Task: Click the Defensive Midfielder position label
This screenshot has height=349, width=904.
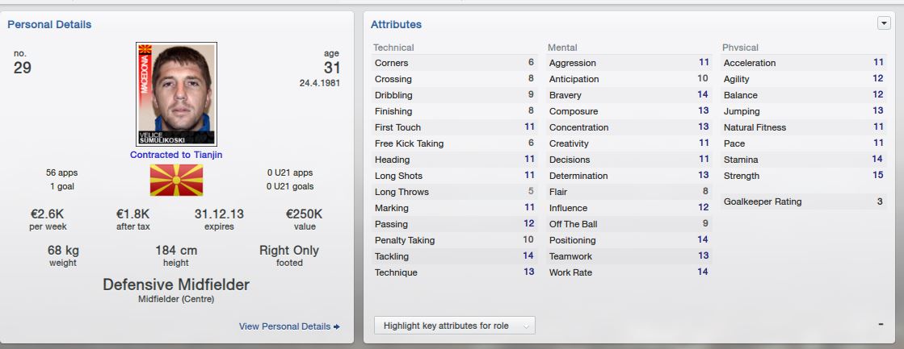Action: pos(176,285)
